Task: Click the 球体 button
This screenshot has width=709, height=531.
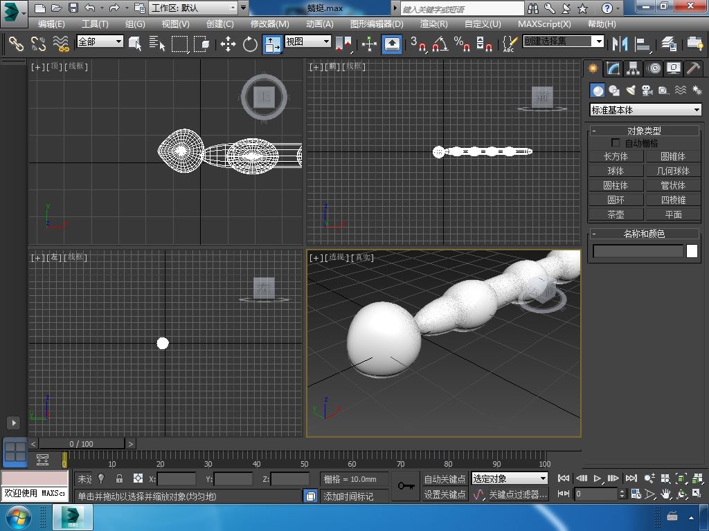Action: [x=616, y=171]
